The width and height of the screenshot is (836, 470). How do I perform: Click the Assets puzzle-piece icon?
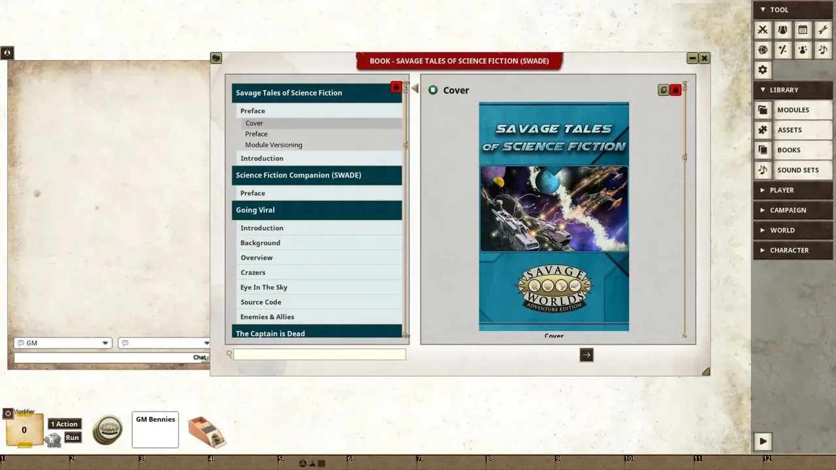click(762, 130)
